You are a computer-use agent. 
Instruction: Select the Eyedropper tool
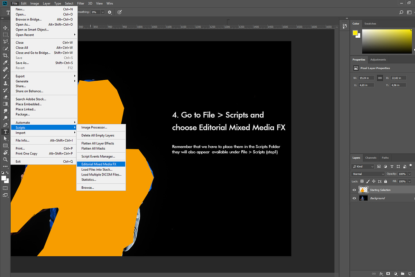click(5, 63)
